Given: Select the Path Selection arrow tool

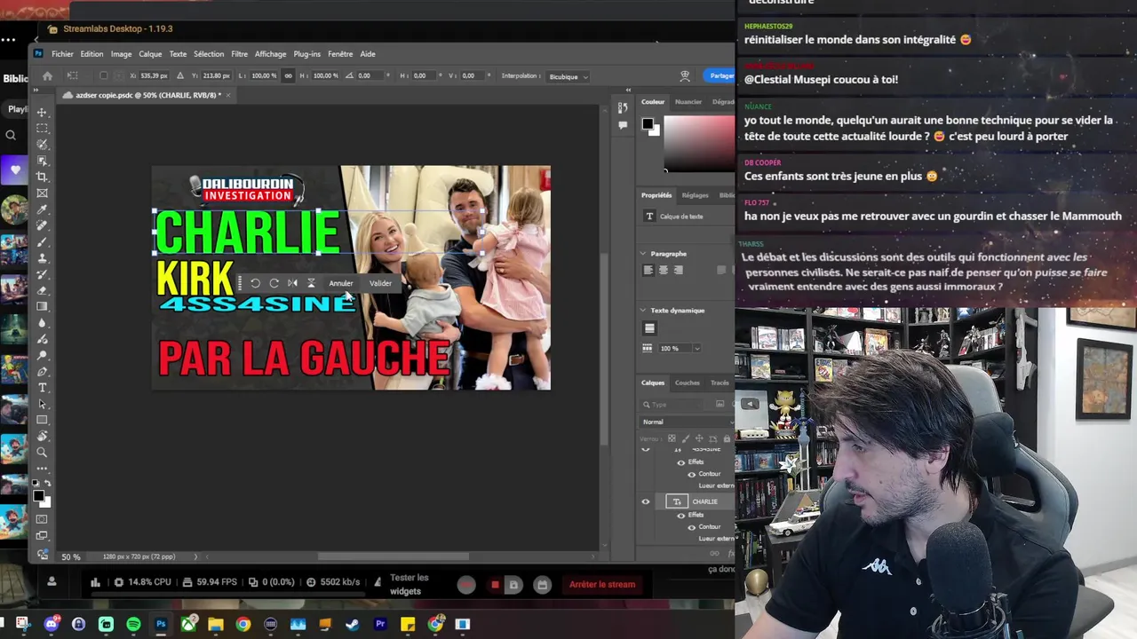Looking at the screenshot, I should 42,404.
